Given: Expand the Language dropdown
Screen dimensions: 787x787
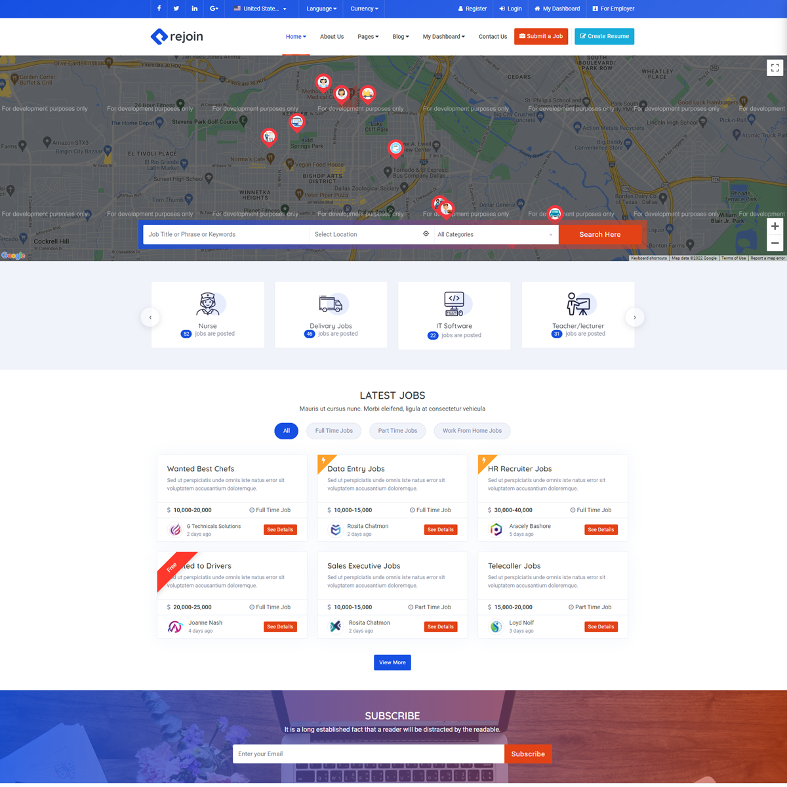Looking at the screenshot, I should pos(321,9).
